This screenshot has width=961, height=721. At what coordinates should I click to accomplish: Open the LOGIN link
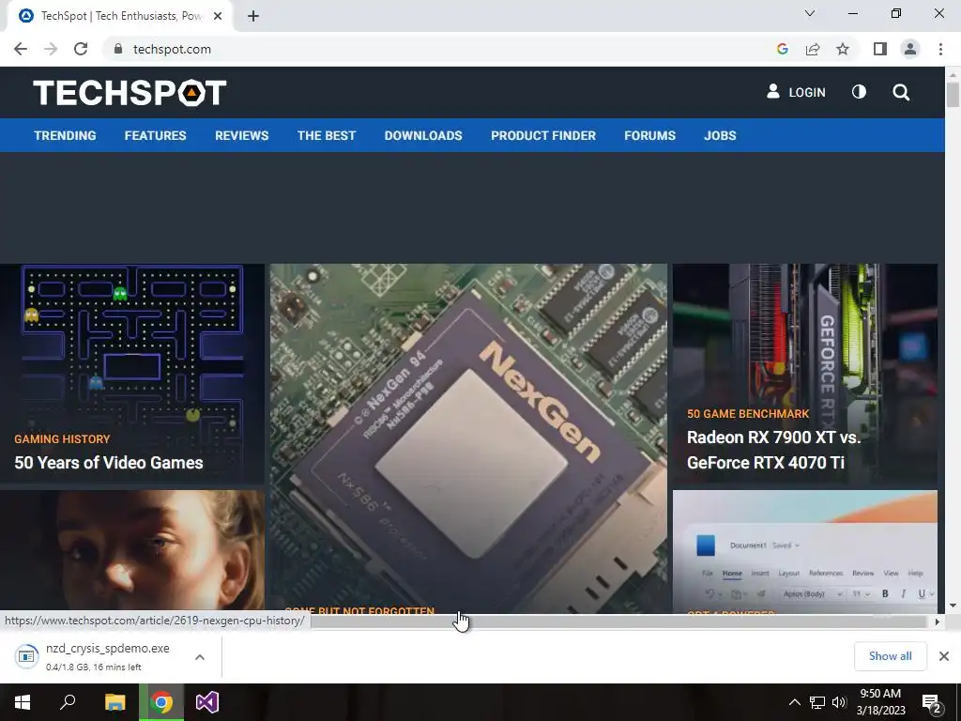(796, 92)
